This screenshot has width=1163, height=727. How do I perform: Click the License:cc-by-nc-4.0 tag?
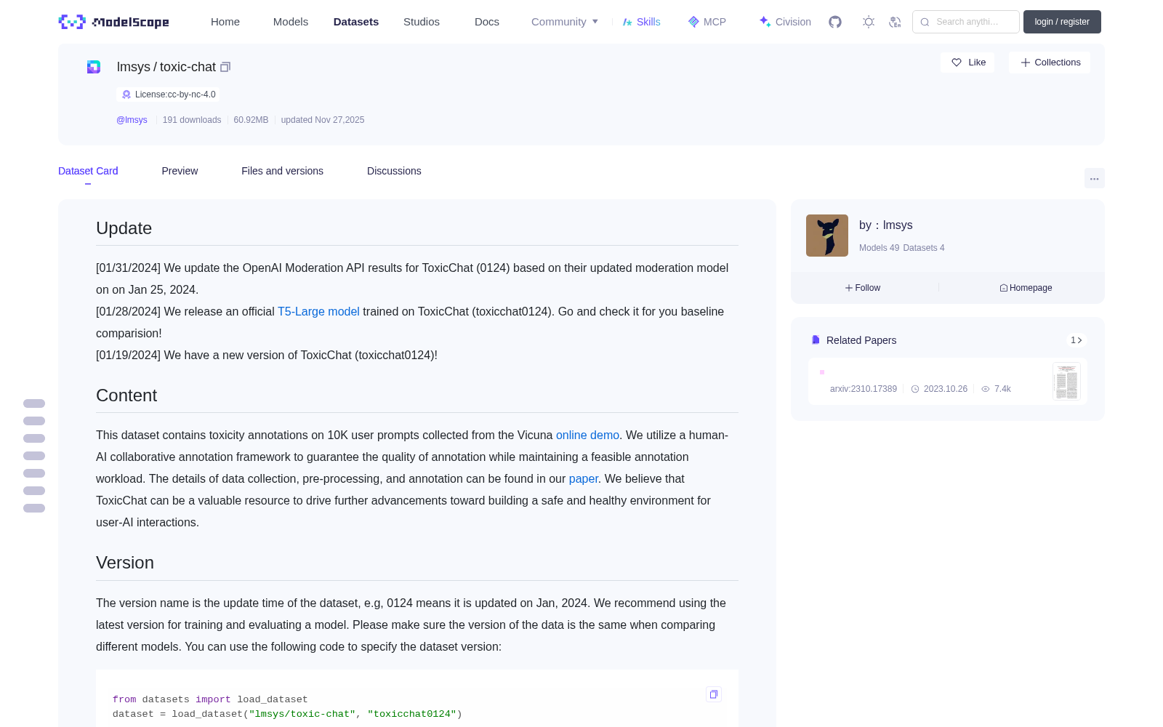pyautogui.click(x=168, y=95)
